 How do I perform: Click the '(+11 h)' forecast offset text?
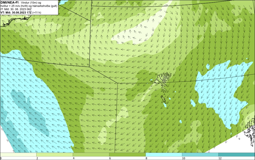pyautogui.click(x=37, y=13)
